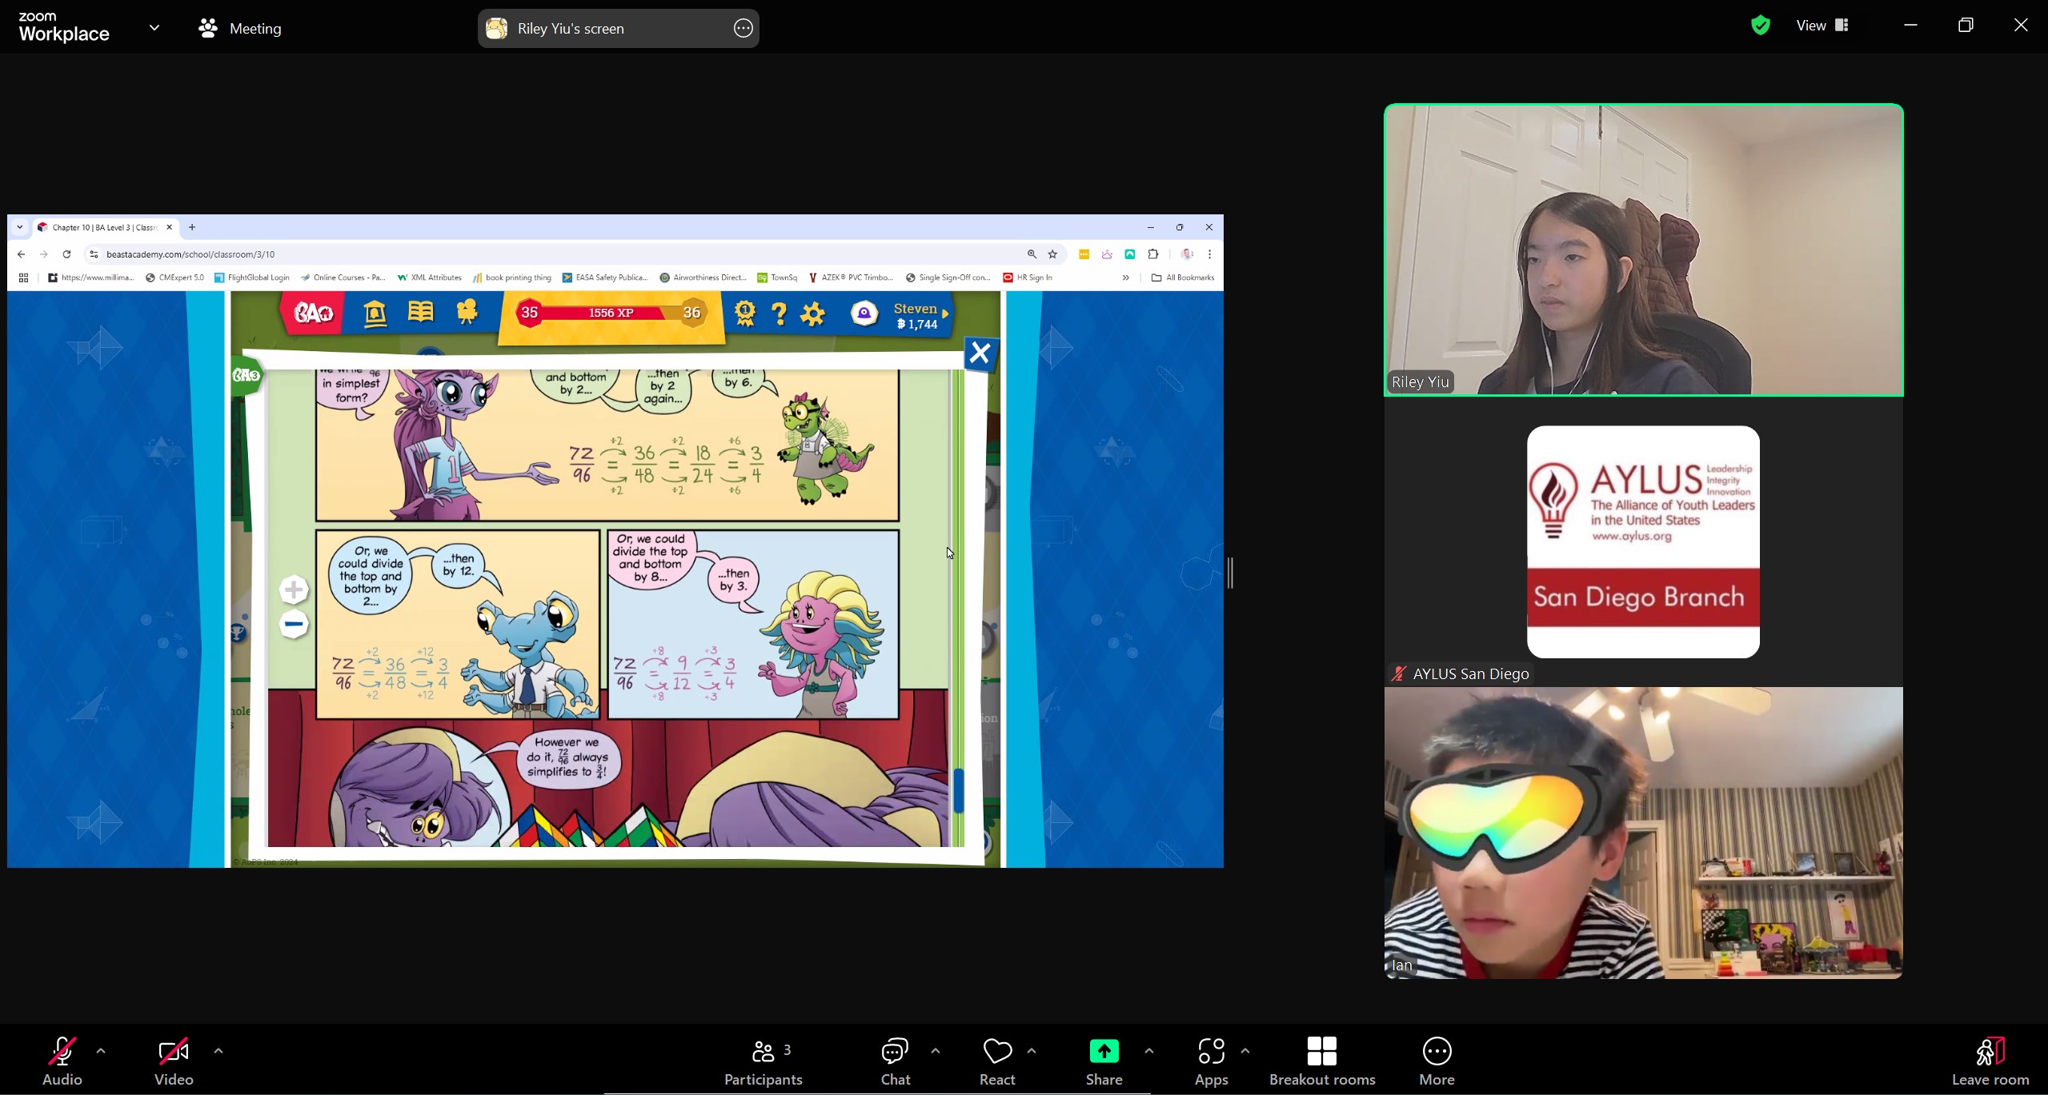This screenshot has height=1095, width=2048.
Task: Open the Apps menu
Action: [1211, 1061]
